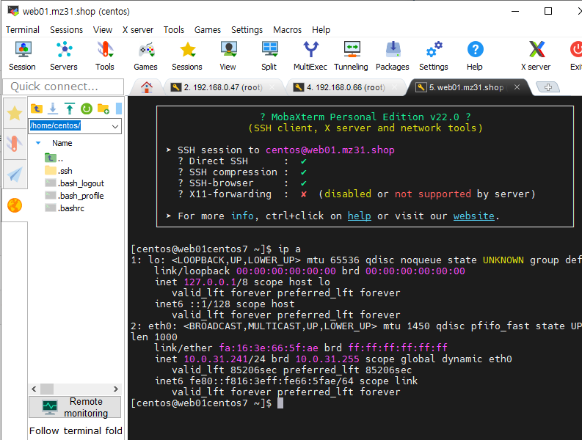Upload files to current SFTP folder
This screenshot has height=440, width=582.
click(x=70, y=109)
